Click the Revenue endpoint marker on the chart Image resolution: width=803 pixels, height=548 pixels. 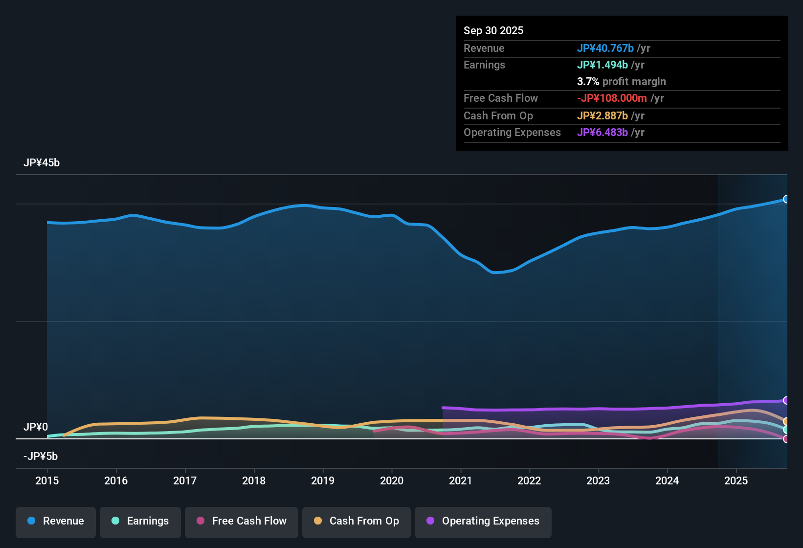pos(786,199)
